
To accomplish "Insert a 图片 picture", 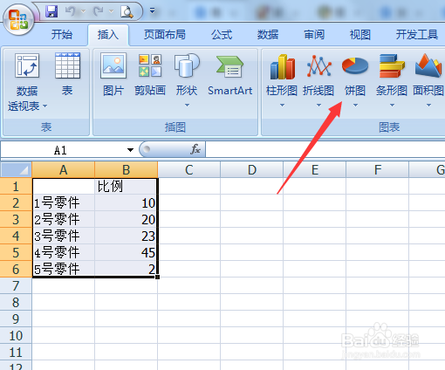I will [113, 75].
